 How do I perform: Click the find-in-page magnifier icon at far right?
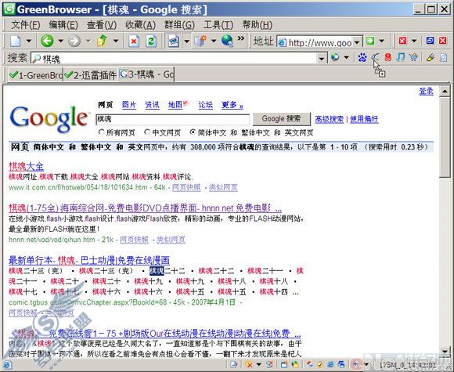(444, 57)
